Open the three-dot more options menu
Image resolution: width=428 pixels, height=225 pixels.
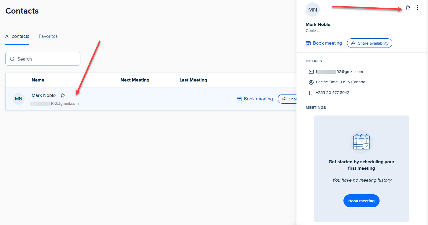tap(417, 8)
